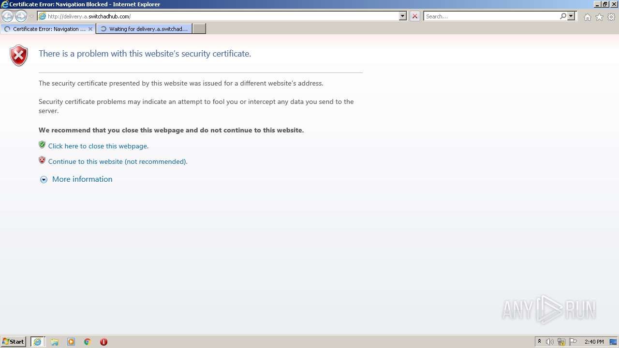Screen dimensions: 619x348
Task: Launch Google Chrome from taskbar
Action: [88, 341]
